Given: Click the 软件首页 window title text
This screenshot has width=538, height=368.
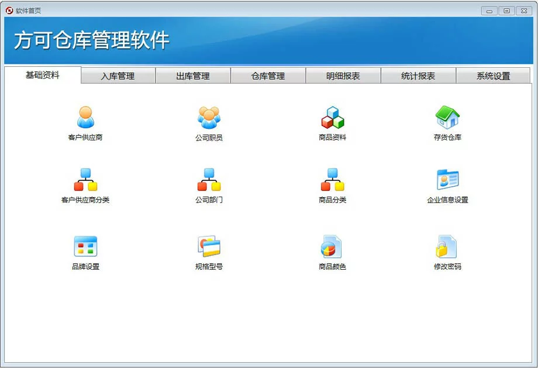Looking at the screenshot, I should 28,11.
